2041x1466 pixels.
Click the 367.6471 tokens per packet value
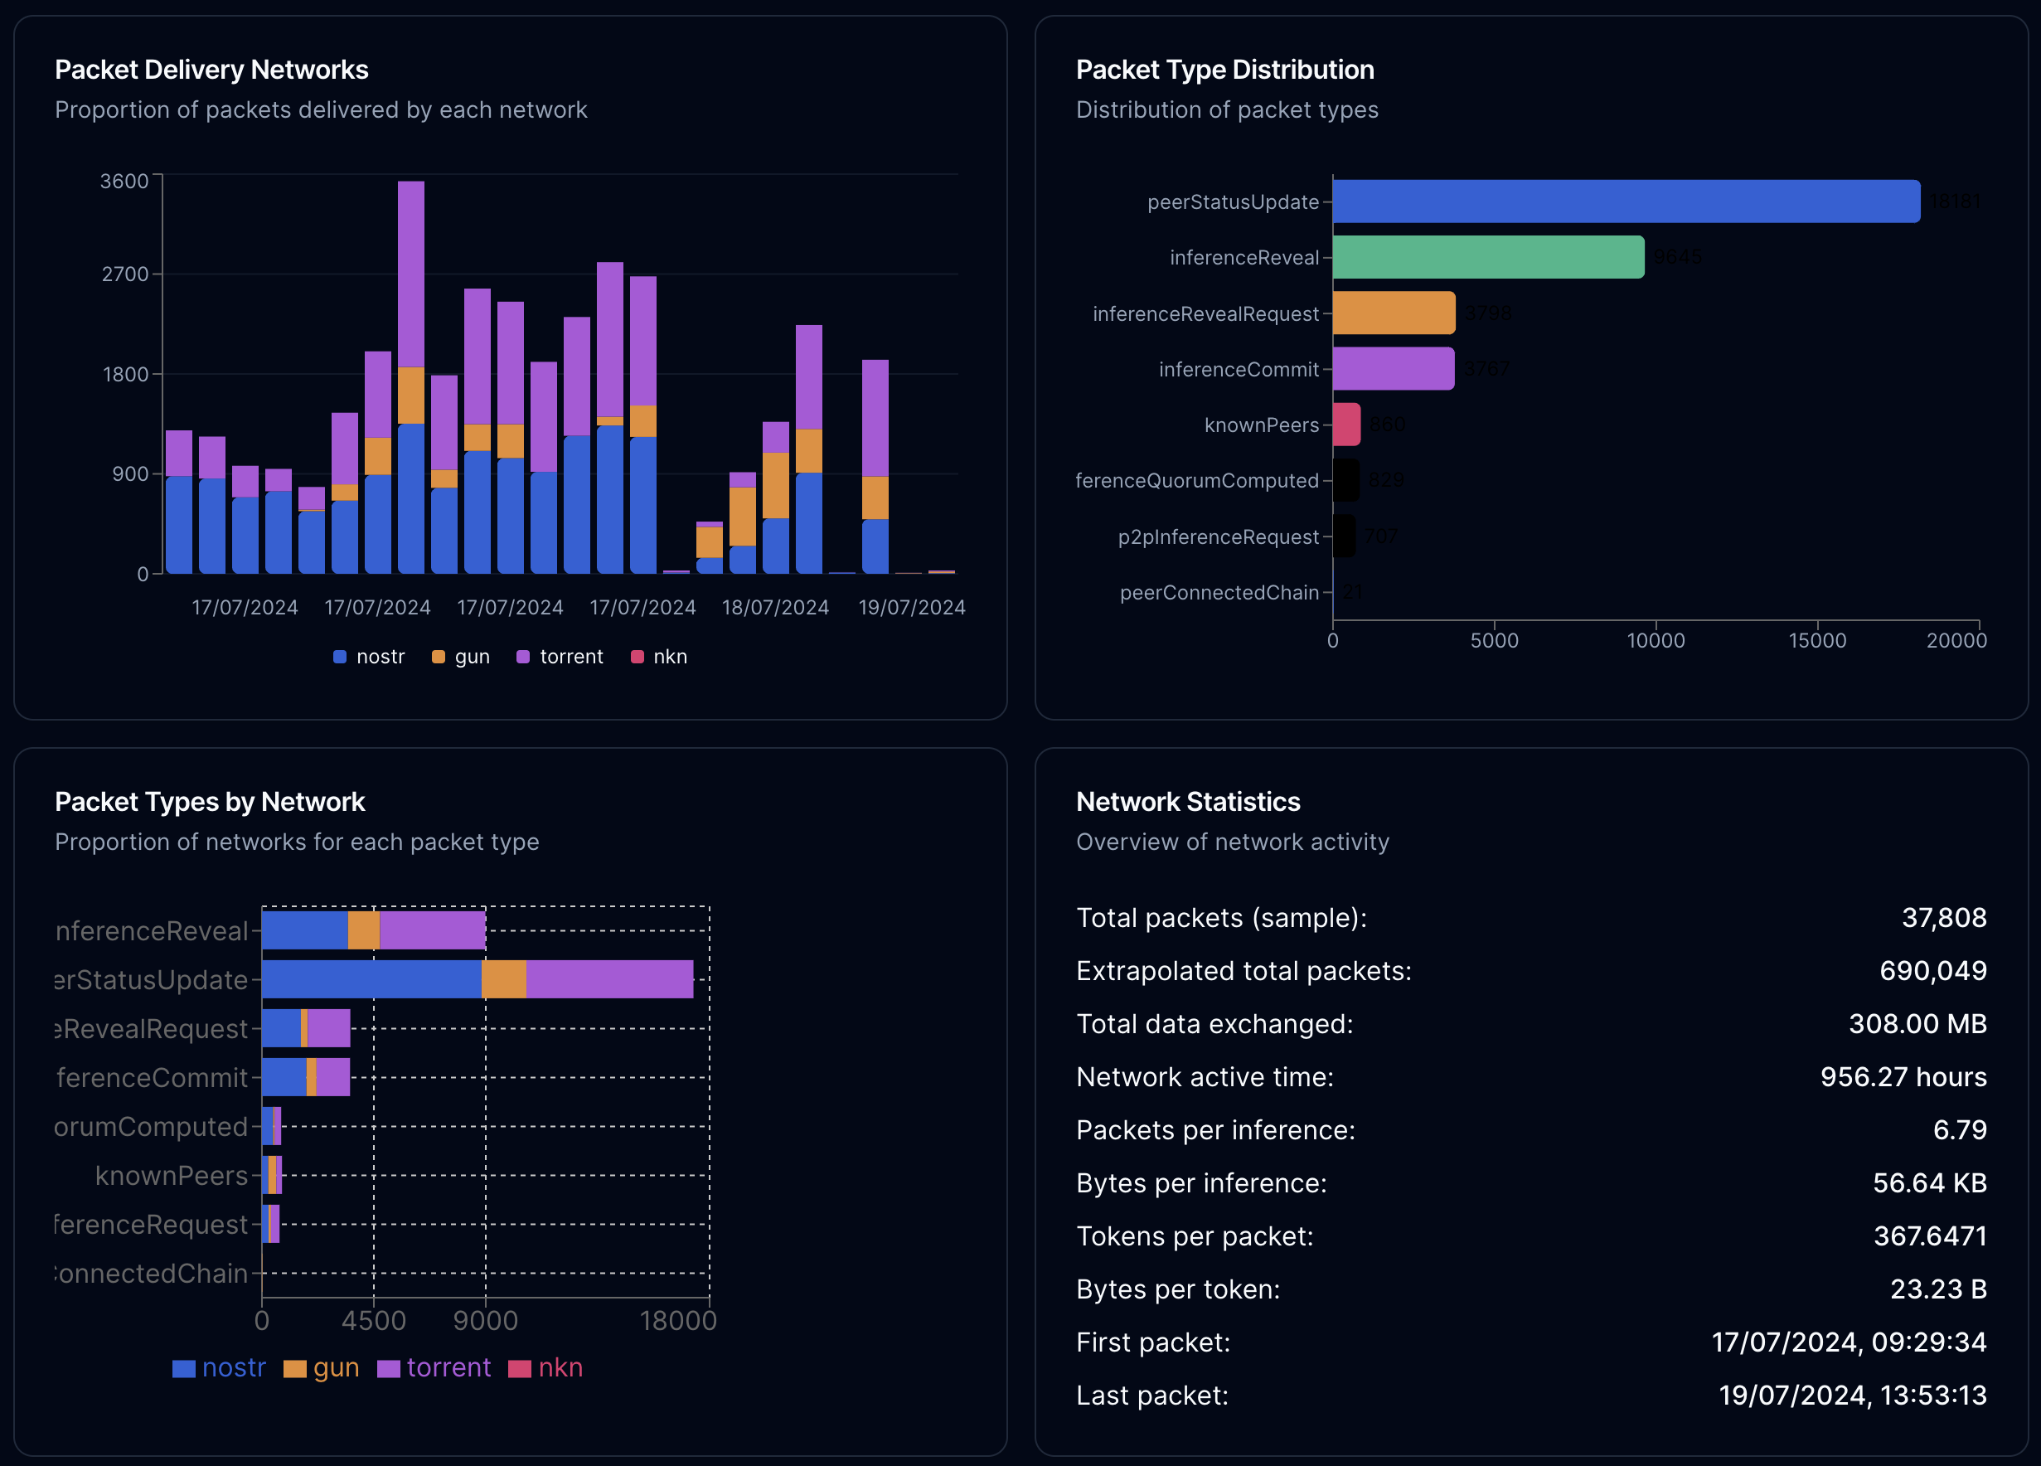(1930, 1236)
